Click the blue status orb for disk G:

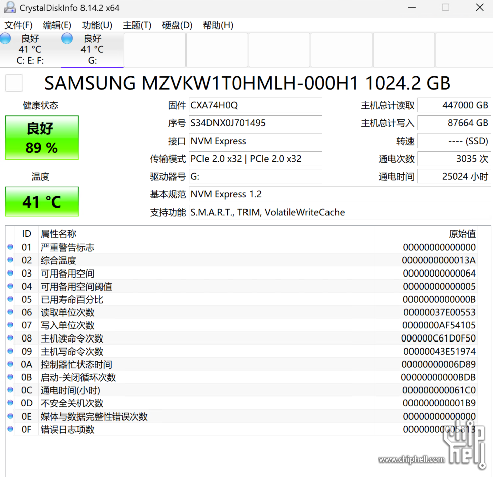tap(67, 38)
